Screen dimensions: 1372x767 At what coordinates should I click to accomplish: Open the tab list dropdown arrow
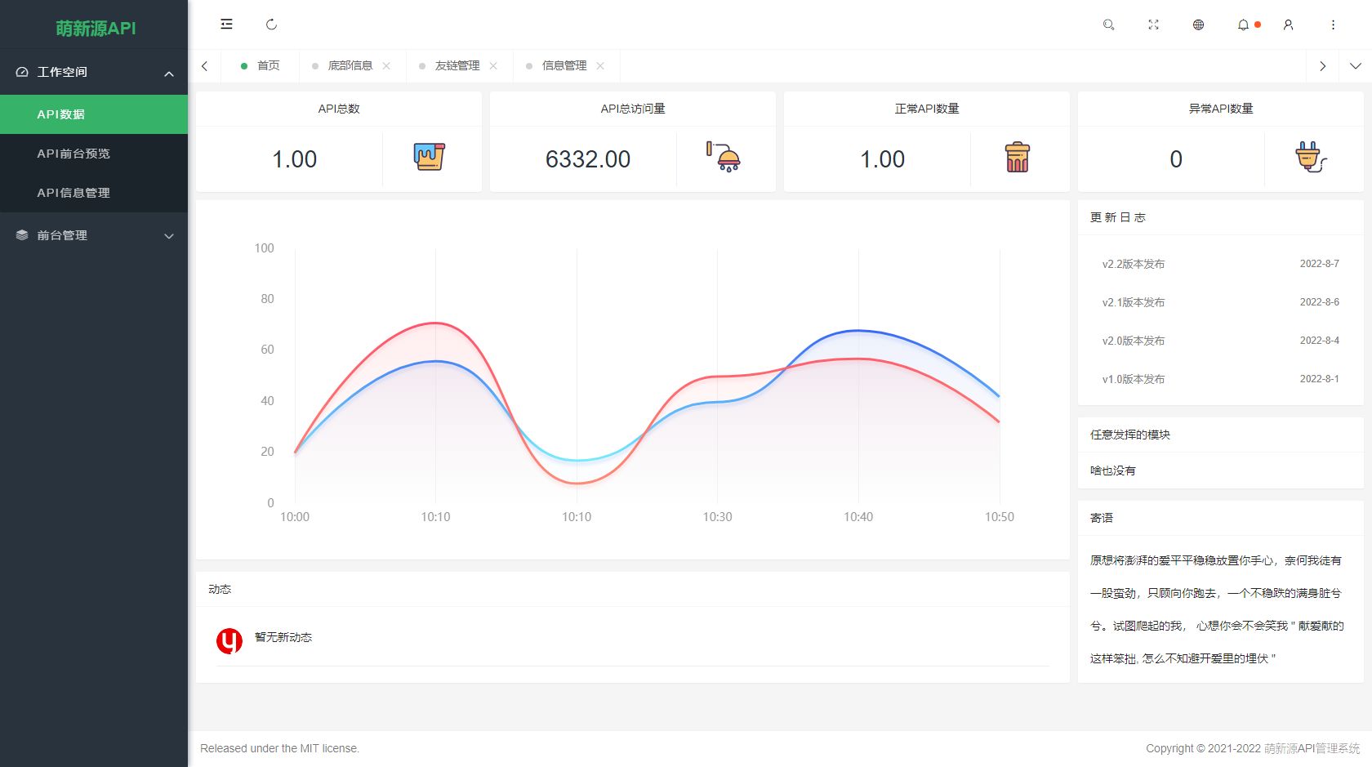pyautogui.click(x=1355, y=66)
